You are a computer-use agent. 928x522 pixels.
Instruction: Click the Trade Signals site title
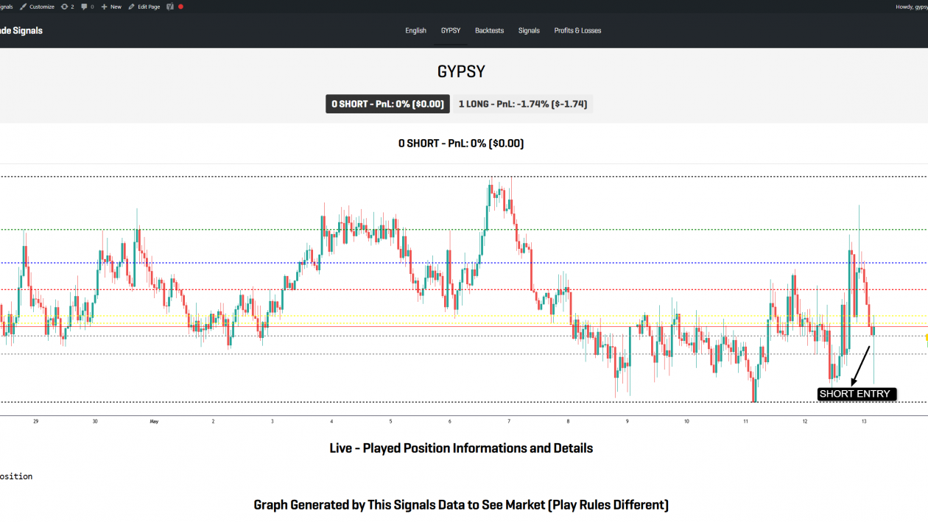(x=21, y=31)
